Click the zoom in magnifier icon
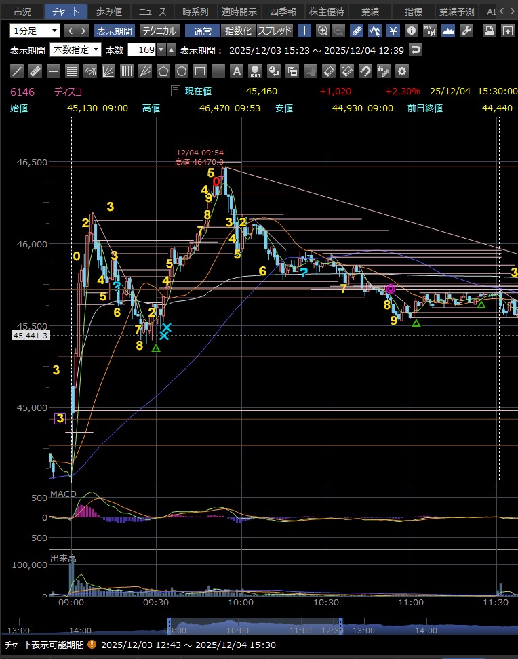Image resolution: width=518 pixels, height=659 pixels. click(323, 31)
